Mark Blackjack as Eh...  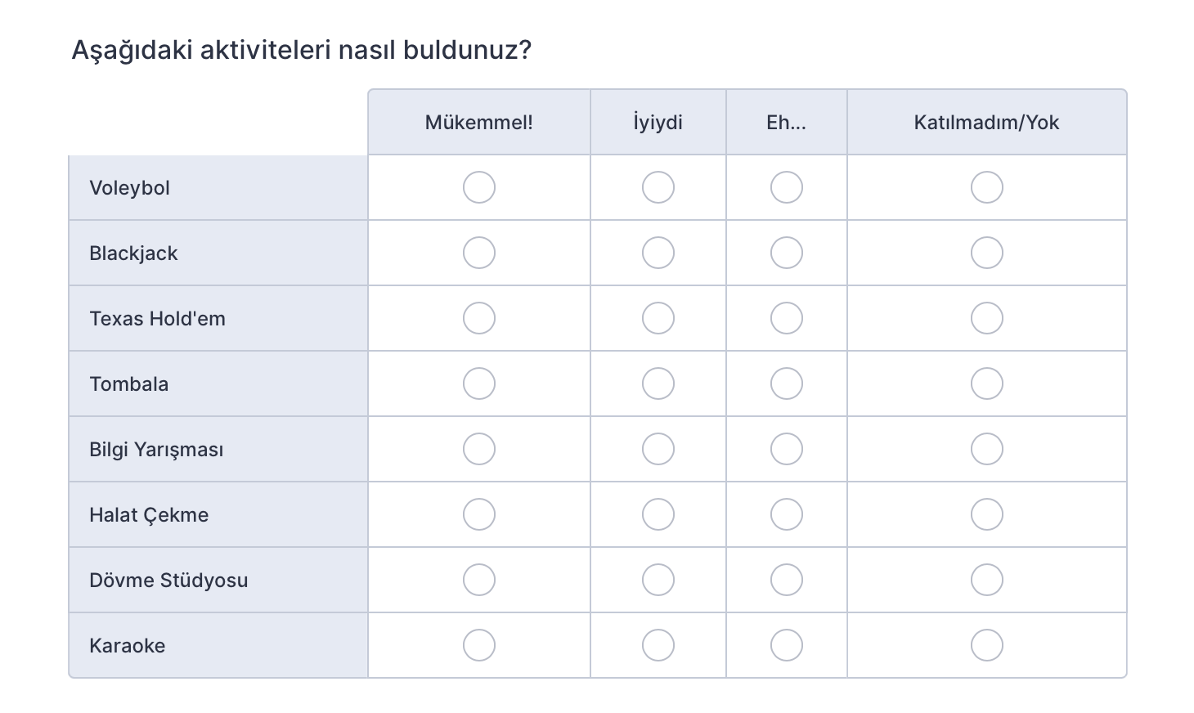787,253
